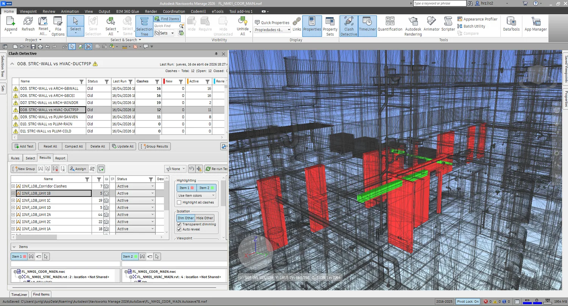Viewport: 568px width, 306px height.
Task: Toggle Item 1 highlighting button
Action: click(x=187, y=188)
